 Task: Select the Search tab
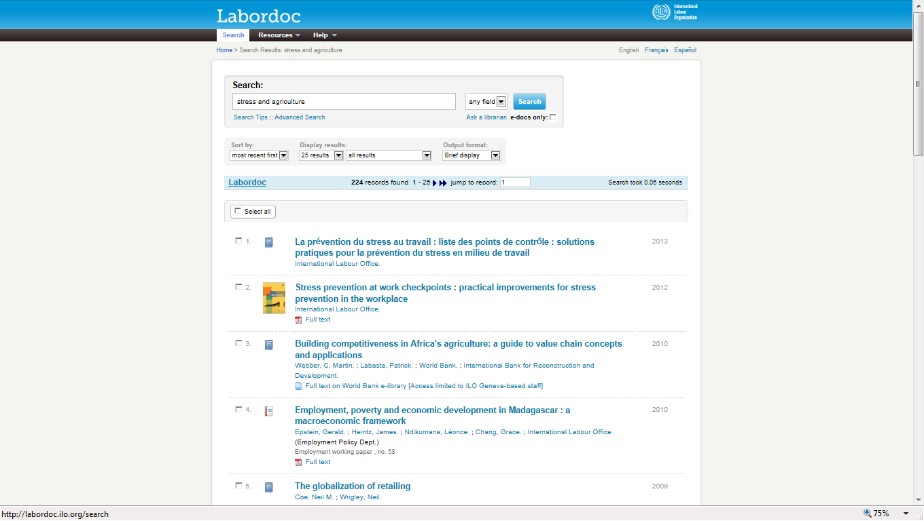[x=233, y=35]
